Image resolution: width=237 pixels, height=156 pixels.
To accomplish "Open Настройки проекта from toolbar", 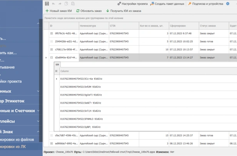I will click(x=133, y=4).
